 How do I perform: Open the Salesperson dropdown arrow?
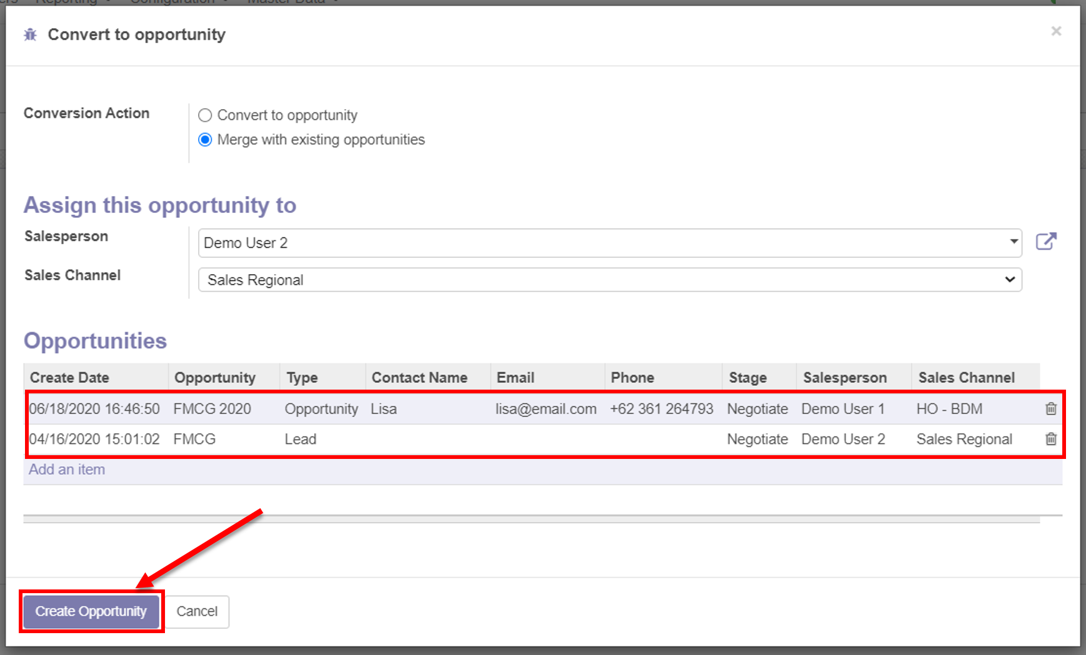[x=1014, y=242]
